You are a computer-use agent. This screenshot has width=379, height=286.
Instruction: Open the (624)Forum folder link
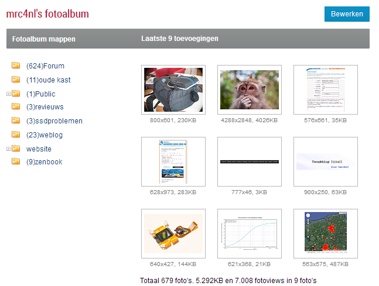(x=46, y=66)
